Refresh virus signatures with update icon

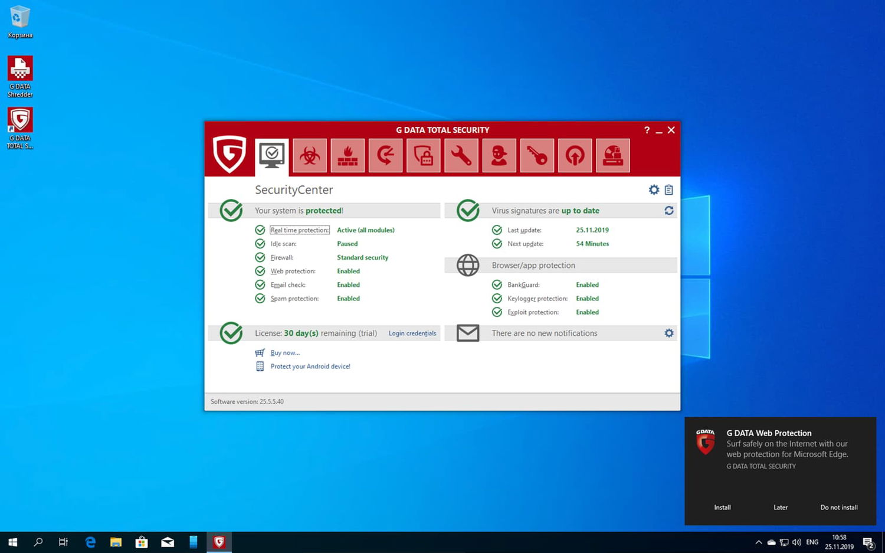pos(668,211)
